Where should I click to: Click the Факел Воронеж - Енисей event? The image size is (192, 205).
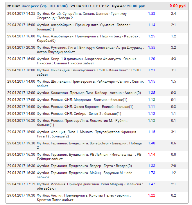point(85,107)
